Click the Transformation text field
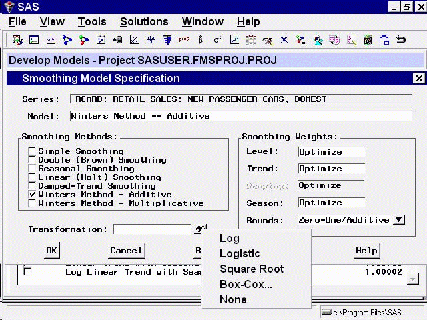Screen dimensions: 427x320 pos(153,229)
